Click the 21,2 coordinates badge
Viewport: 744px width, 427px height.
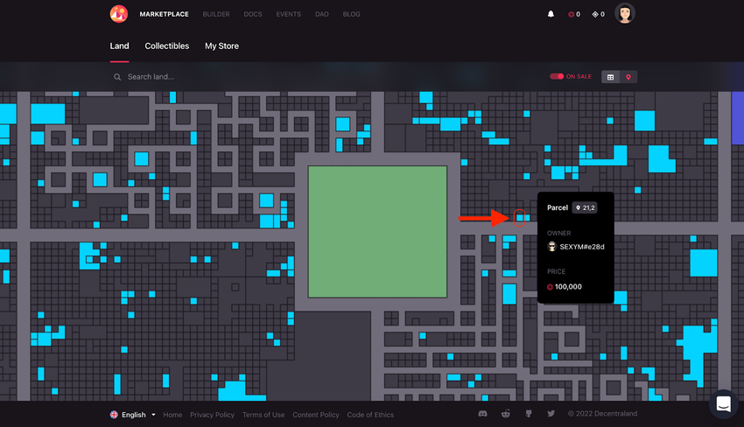coord(585,207)
